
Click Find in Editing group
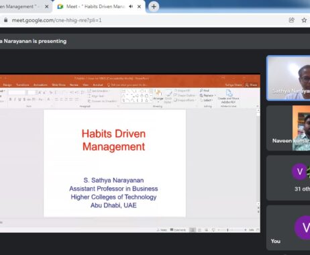click(x=205, y=91)
